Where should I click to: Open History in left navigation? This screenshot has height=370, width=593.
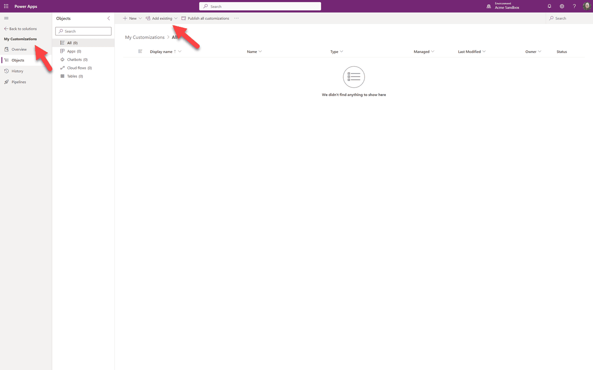[17, 71]
